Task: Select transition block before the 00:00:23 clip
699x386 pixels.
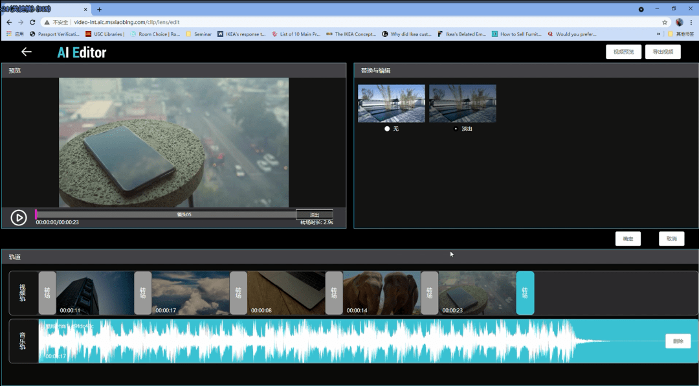Action: point(429,293)
